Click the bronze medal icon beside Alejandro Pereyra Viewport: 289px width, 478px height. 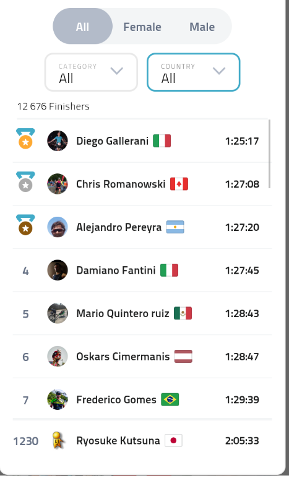25,225
